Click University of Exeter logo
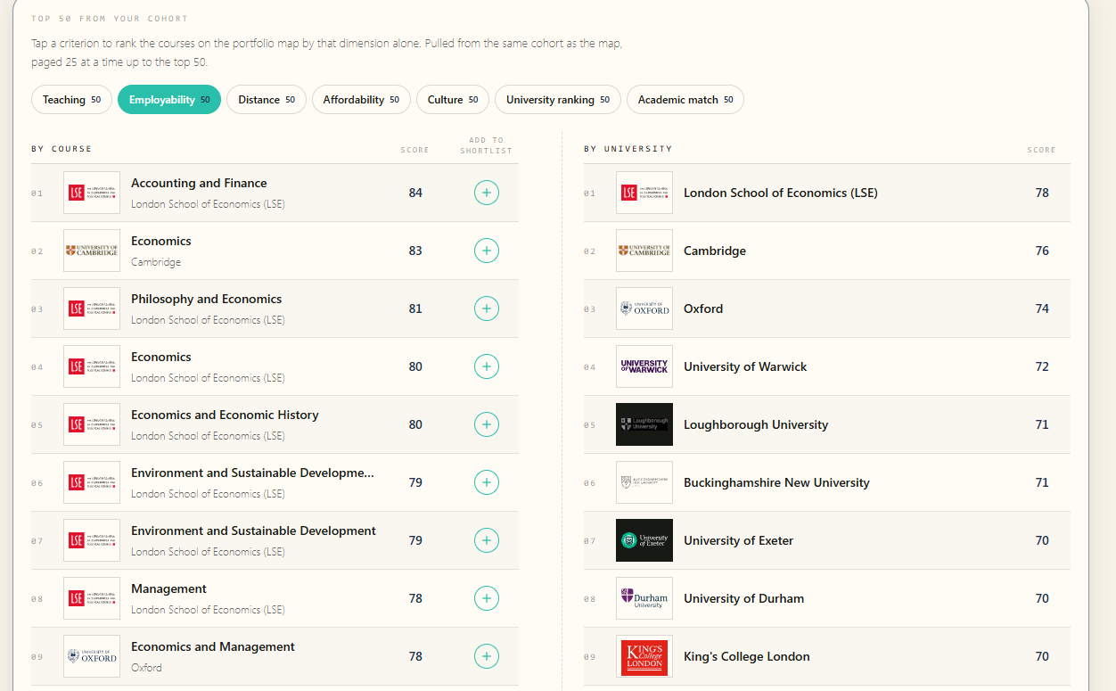1116x691 pixels. (x=644, y=540)
